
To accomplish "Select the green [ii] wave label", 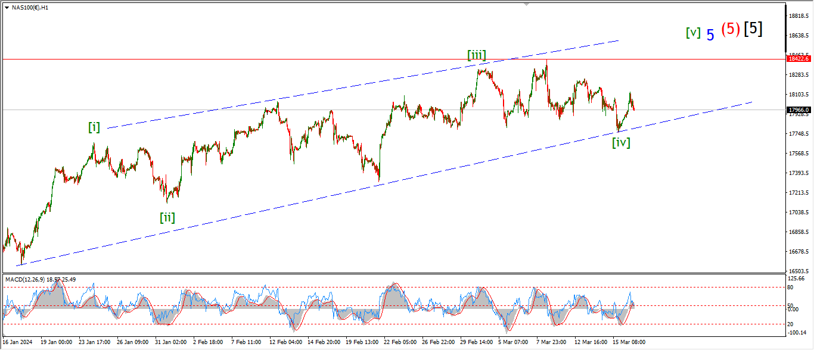I will [x=167, y=217].
